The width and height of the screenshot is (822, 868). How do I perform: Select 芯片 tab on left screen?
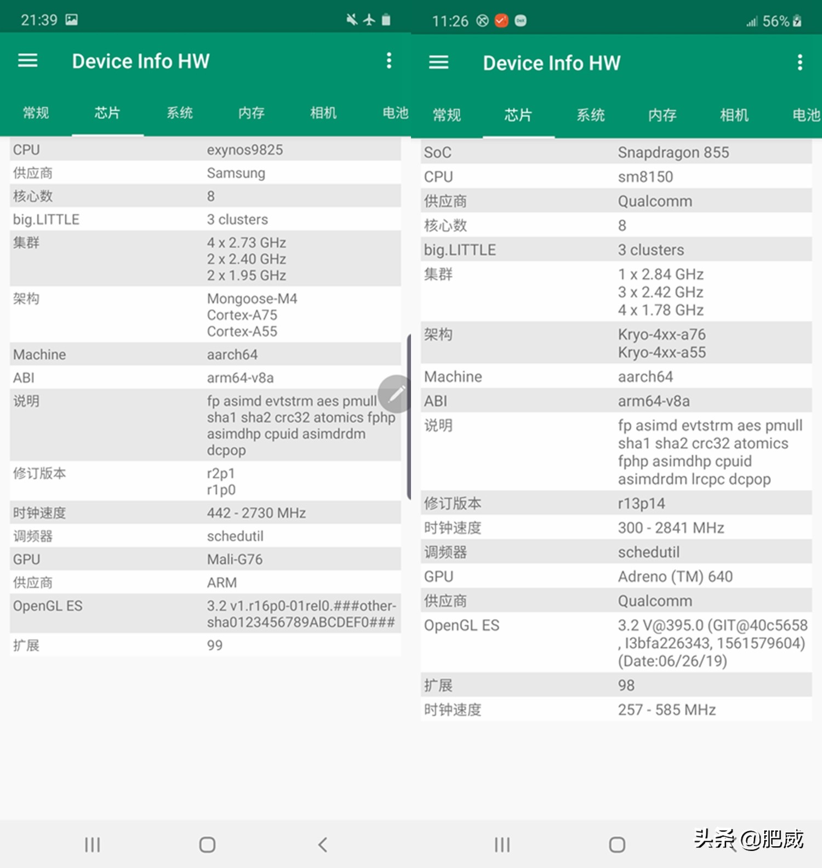(107, 113)
